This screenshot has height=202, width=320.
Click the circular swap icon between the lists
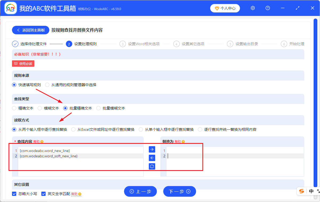pyautogui.click(x=151, y=166)
